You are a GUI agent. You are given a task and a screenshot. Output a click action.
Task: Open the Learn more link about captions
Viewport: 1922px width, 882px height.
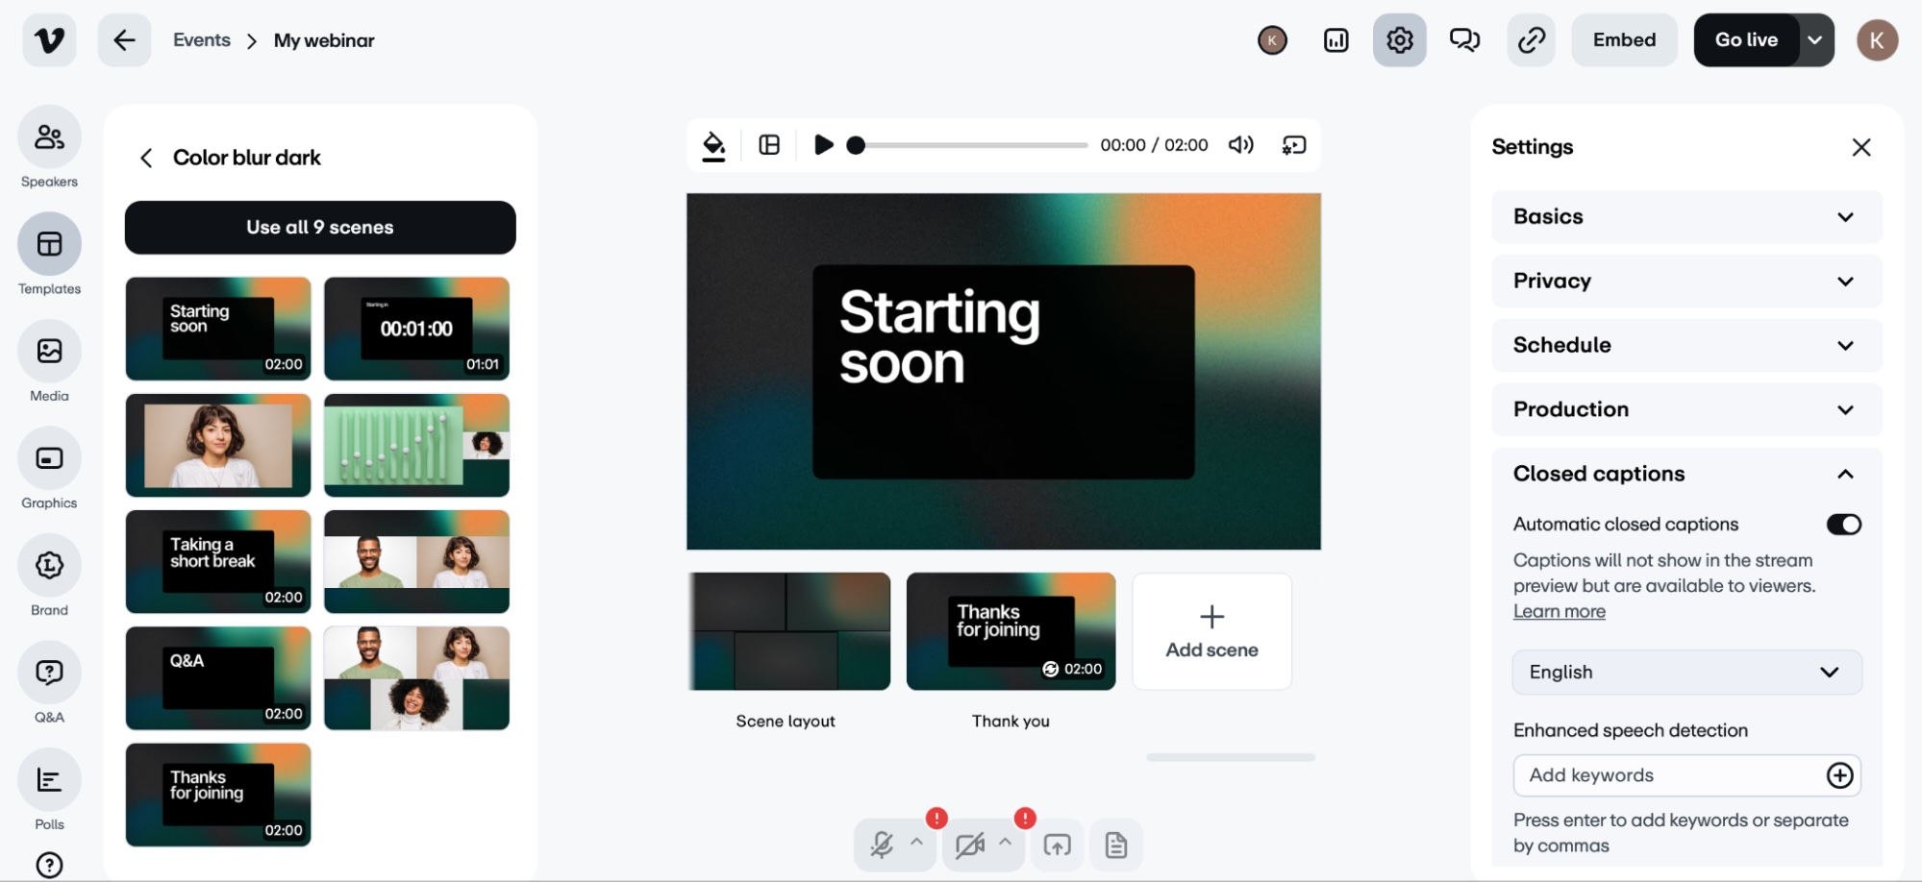pos(1559,611)
